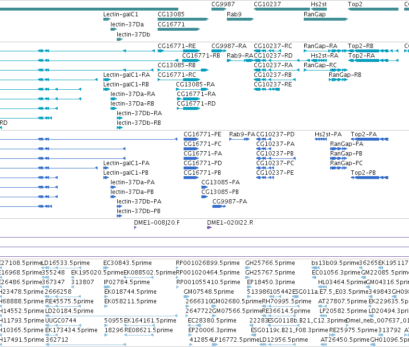409x347 pixels.
Task: Open the Hs2st-PA protein label
Action: (x=328, y=134)
